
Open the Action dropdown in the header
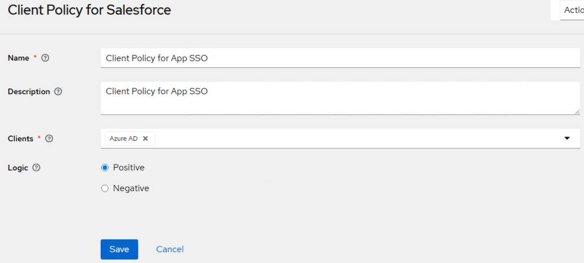click(x=573, y=10)
